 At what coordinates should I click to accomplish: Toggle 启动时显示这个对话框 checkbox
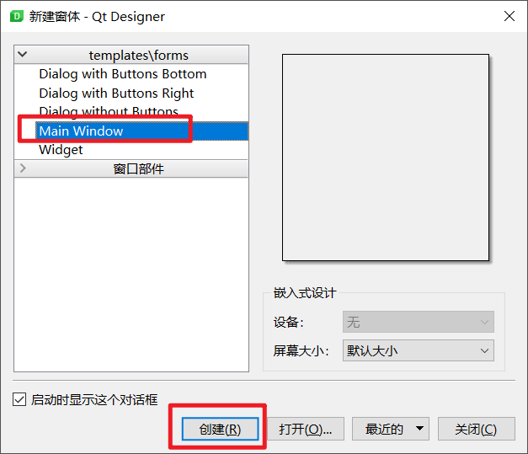pyautogui.click(x=19, y=400)
